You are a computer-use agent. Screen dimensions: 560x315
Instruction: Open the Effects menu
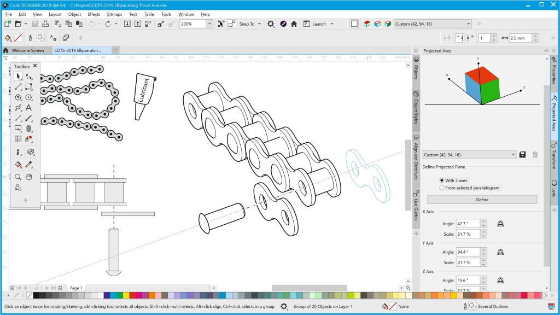(94, 14)
